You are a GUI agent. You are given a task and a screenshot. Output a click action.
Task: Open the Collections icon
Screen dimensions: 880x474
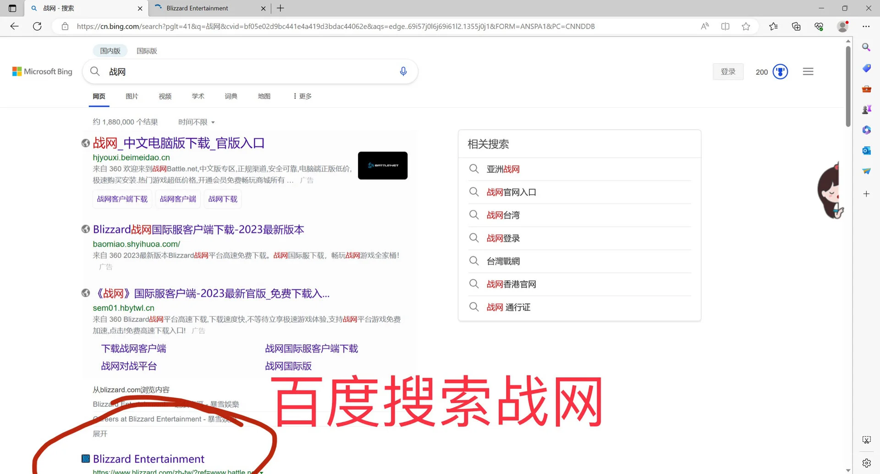pyautogui.click(x=796, y=26)
